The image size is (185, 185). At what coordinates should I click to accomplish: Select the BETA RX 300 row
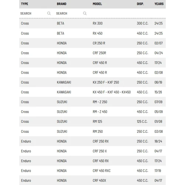[92, 23]
